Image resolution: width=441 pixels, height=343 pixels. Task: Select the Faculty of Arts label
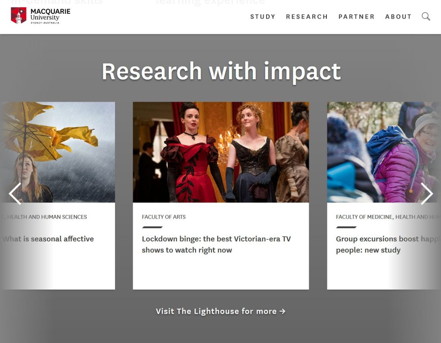[x=164, y=217]
